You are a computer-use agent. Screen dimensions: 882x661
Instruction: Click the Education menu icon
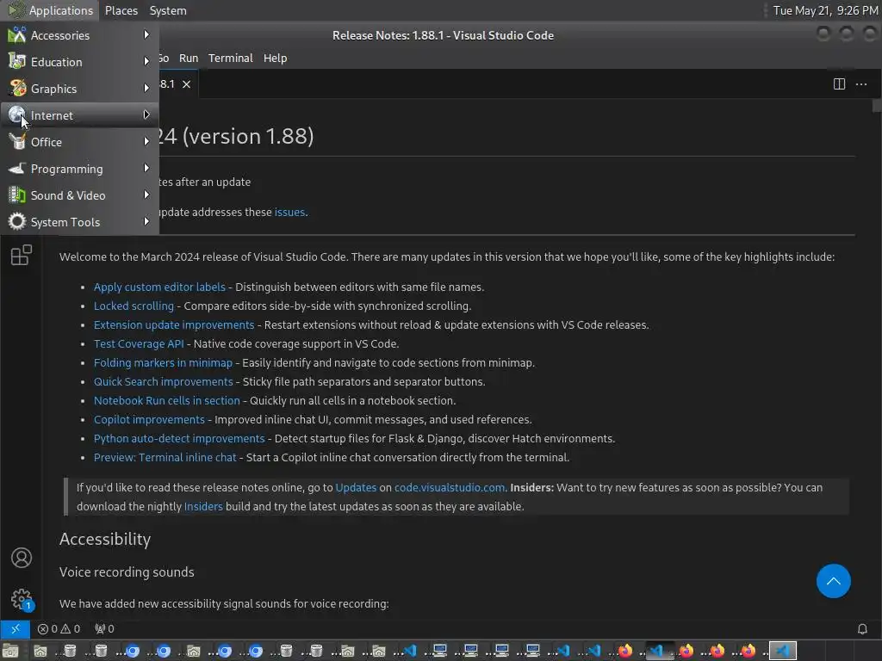[x=17, y=61]
